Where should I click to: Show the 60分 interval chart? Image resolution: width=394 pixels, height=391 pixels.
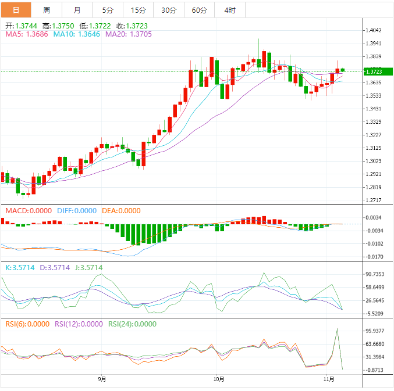[x=199, y=10]
